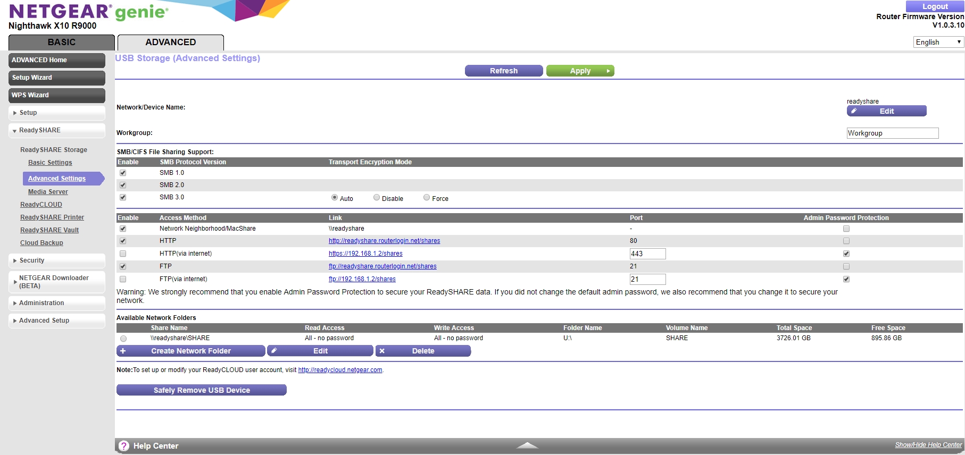The width and height of the screenshot is (965, 455).
Task: Click the Help Center question mark icon
Action: point(123,446)
